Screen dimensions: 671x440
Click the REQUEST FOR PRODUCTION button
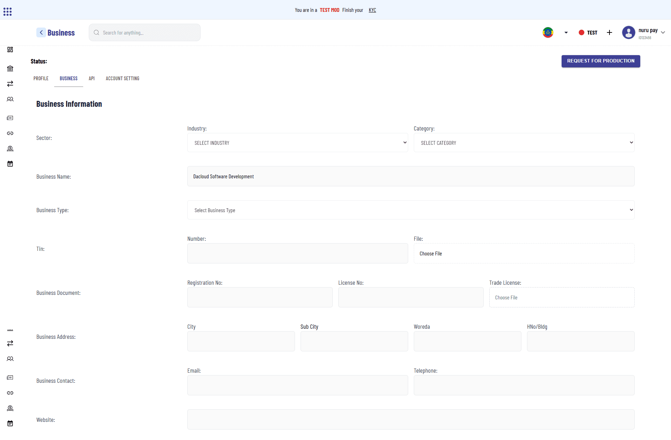(600, 61)
